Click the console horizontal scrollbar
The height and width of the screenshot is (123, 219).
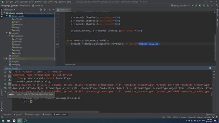click(x=56, y=112)
